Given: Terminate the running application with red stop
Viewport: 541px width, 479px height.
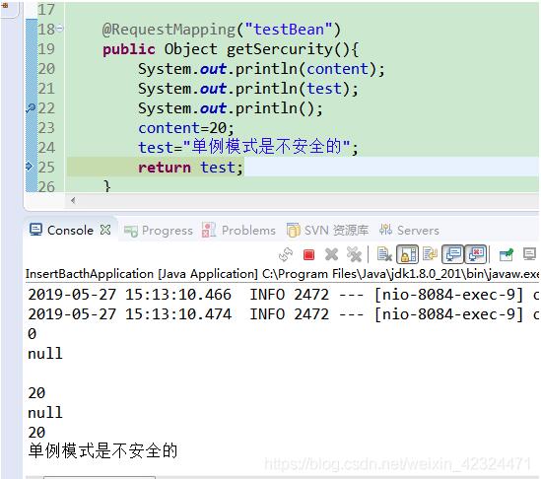Looking at the screenshot, I should point(308,254).
